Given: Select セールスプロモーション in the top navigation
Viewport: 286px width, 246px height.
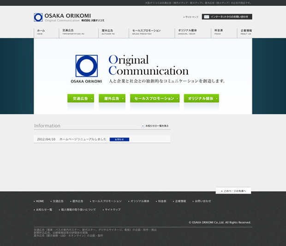Looking at the screenshot, I should (147, 32).
